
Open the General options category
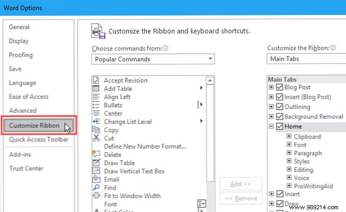[x=19, y=27]
